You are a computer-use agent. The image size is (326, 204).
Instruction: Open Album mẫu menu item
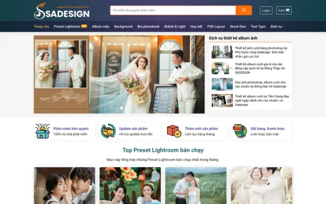101,27
